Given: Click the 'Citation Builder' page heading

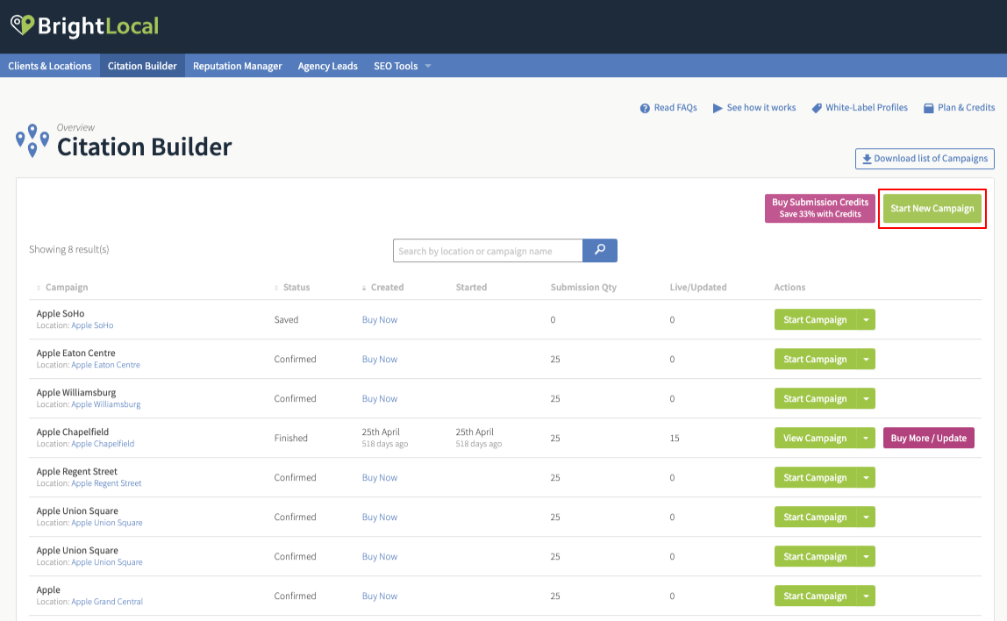Looking at the screenshot, I should [x=145, y=147].
